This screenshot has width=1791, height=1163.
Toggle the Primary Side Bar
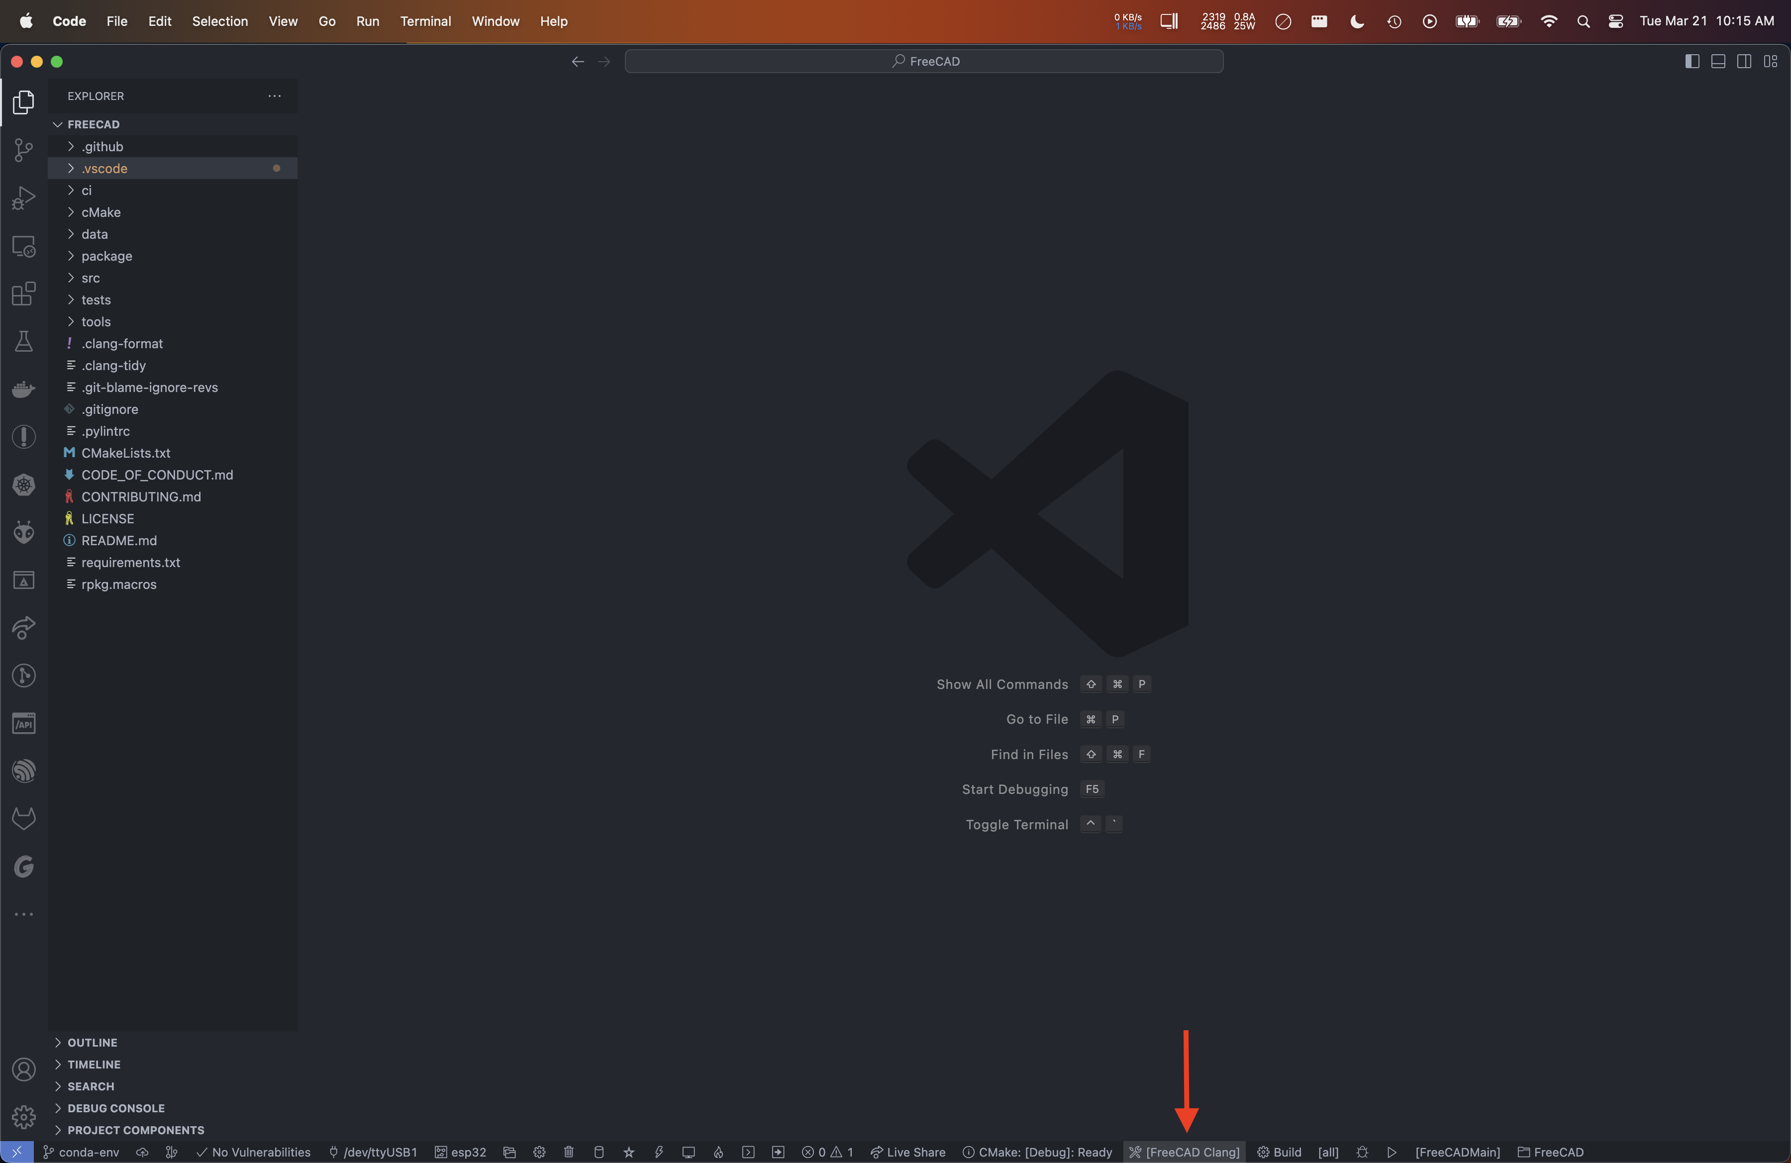pos(1691,61)
